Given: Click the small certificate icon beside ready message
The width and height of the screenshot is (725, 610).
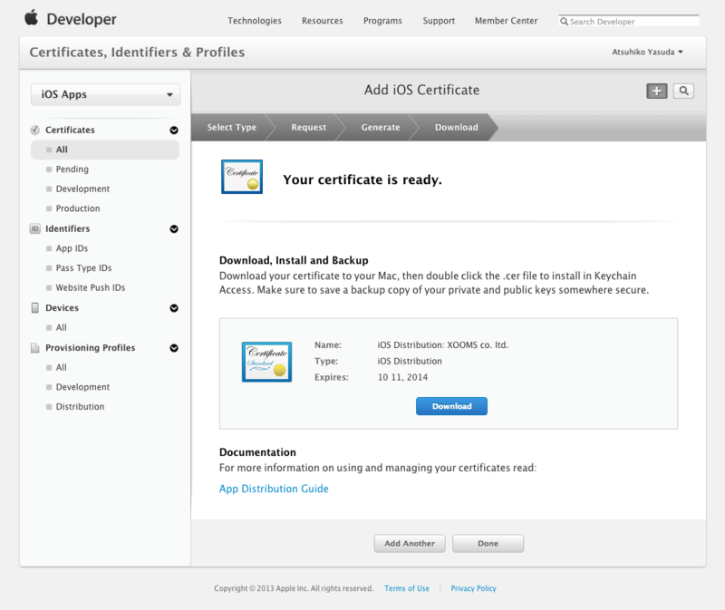Looking at the screenshot, I should pyautogui.click(x=242, y=177).
